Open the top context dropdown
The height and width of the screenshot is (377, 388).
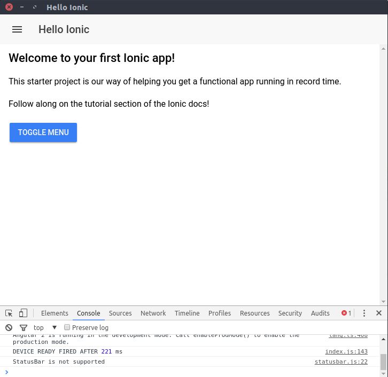[45, 328]
